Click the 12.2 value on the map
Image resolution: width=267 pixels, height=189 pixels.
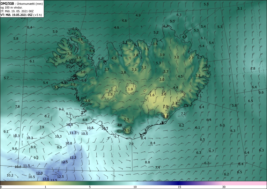[73, 158]
